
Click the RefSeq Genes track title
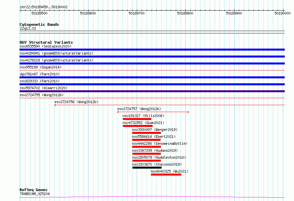pyautogui.click(x=33, y=190)
